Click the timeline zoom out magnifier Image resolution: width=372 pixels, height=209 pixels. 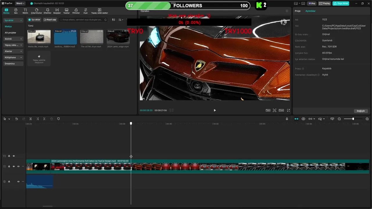339,119
